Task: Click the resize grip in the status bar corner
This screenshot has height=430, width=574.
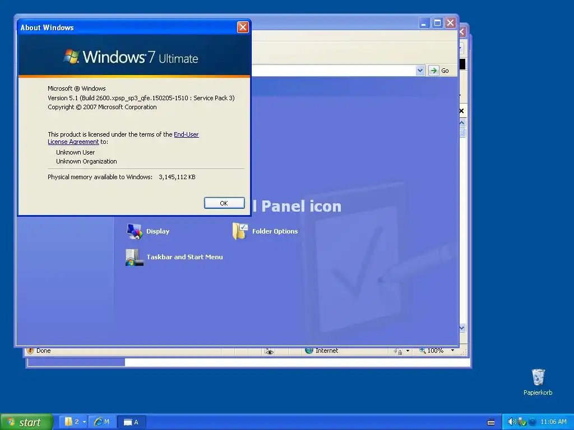Action: click(464, 352)
